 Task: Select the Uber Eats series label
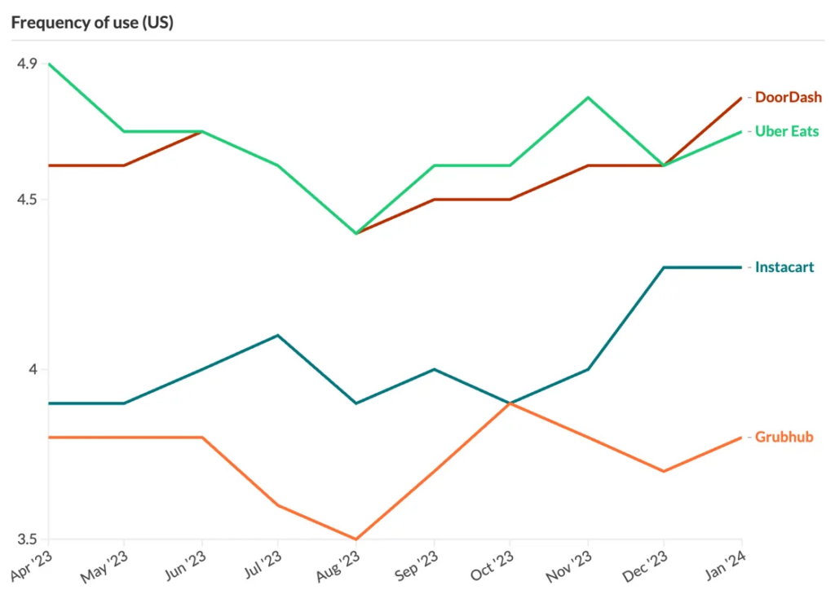[x=786, y=131]
